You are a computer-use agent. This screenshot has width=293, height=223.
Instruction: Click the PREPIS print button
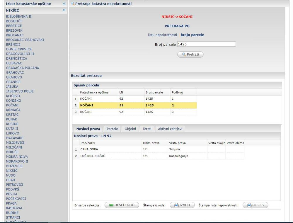tap(255, 205)
